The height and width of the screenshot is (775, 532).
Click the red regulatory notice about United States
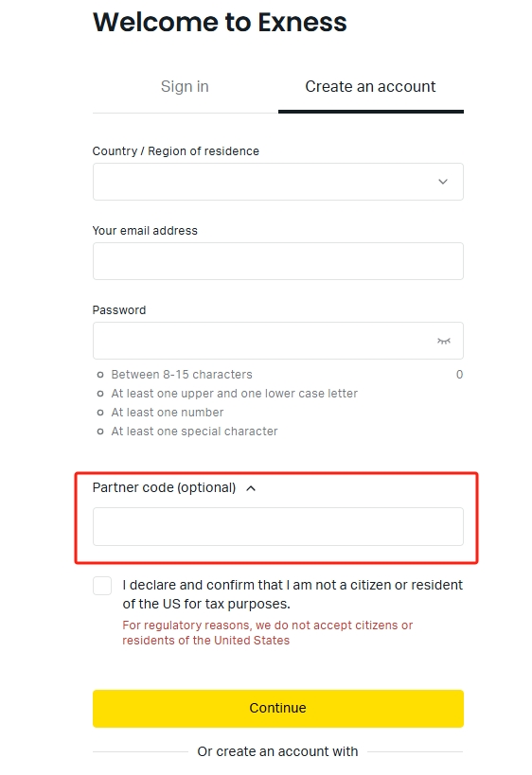click(x=268, y=633)
